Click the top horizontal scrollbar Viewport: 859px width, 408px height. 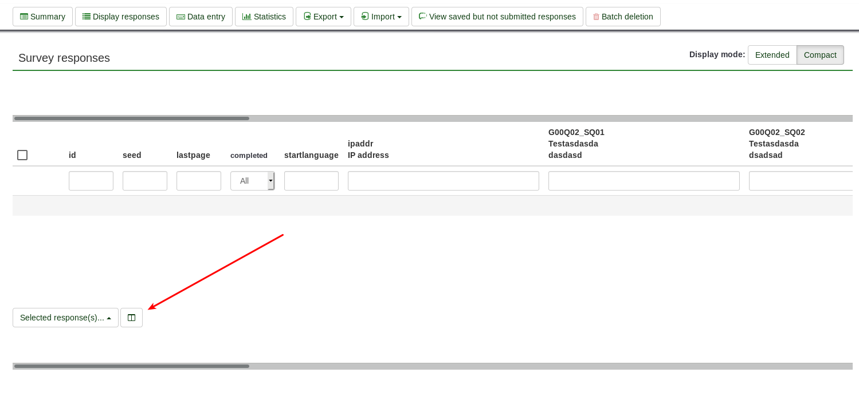[132, 118]
